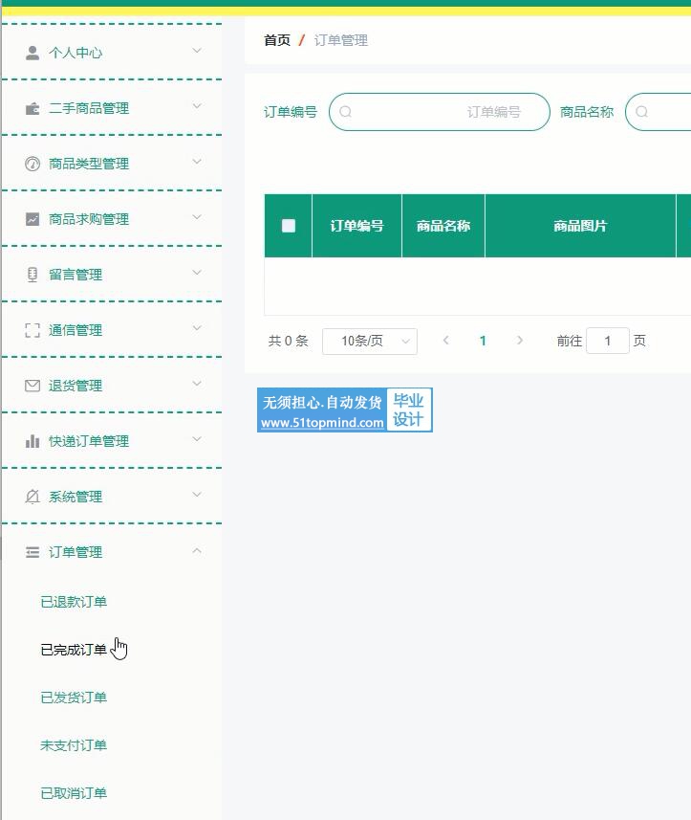Open the 已取消订单 submenu item
This screenshot has height=820, width=691.
point(74,793)
